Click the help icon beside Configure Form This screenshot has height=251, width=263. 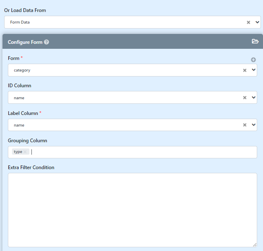(46, 42)
